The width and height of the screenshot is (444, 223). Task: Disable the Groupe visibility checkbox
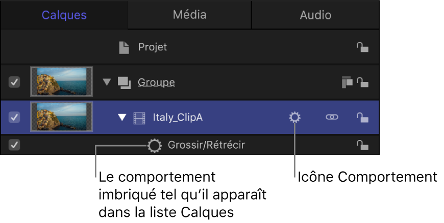15,81
